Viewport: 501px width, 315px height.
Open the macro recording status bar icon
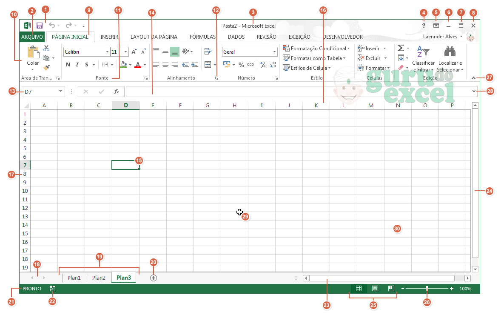pyautogui.click(x=53, y=289)
